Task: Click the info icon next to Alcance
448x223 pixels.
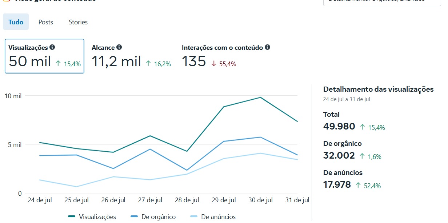Action: tap(119, 47)
